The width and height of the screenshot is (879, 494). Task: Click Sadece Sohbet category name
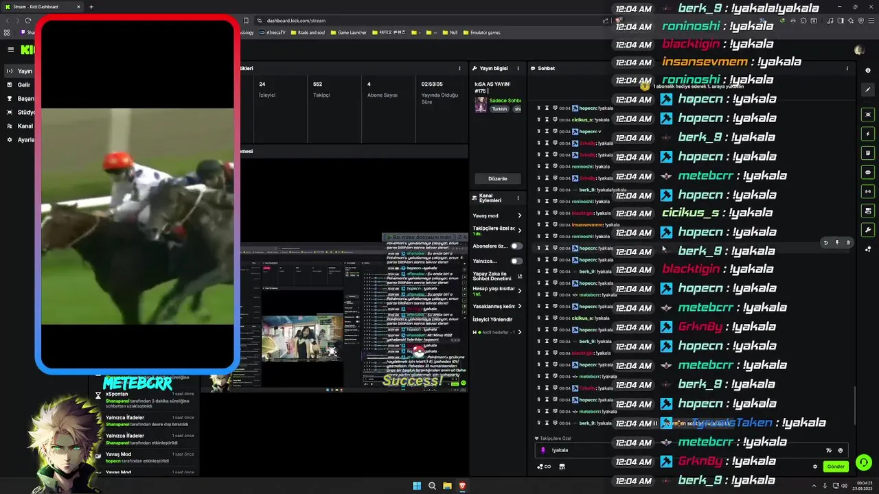[505, 100]
